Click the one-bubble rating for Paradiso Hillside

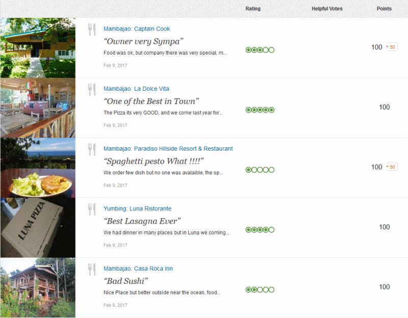click(x=260, y=170)
